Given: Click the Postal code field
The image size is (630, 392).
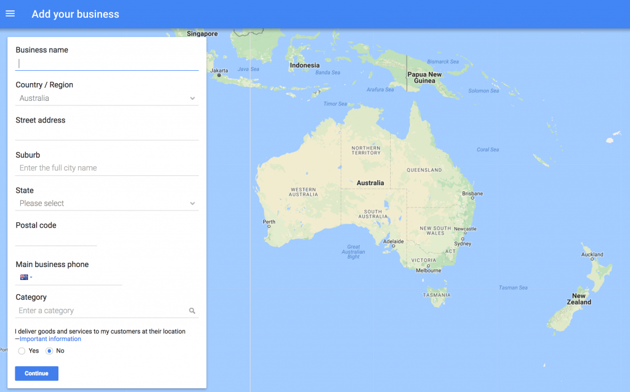Looking at the screenshot, I should coord(56,239).
